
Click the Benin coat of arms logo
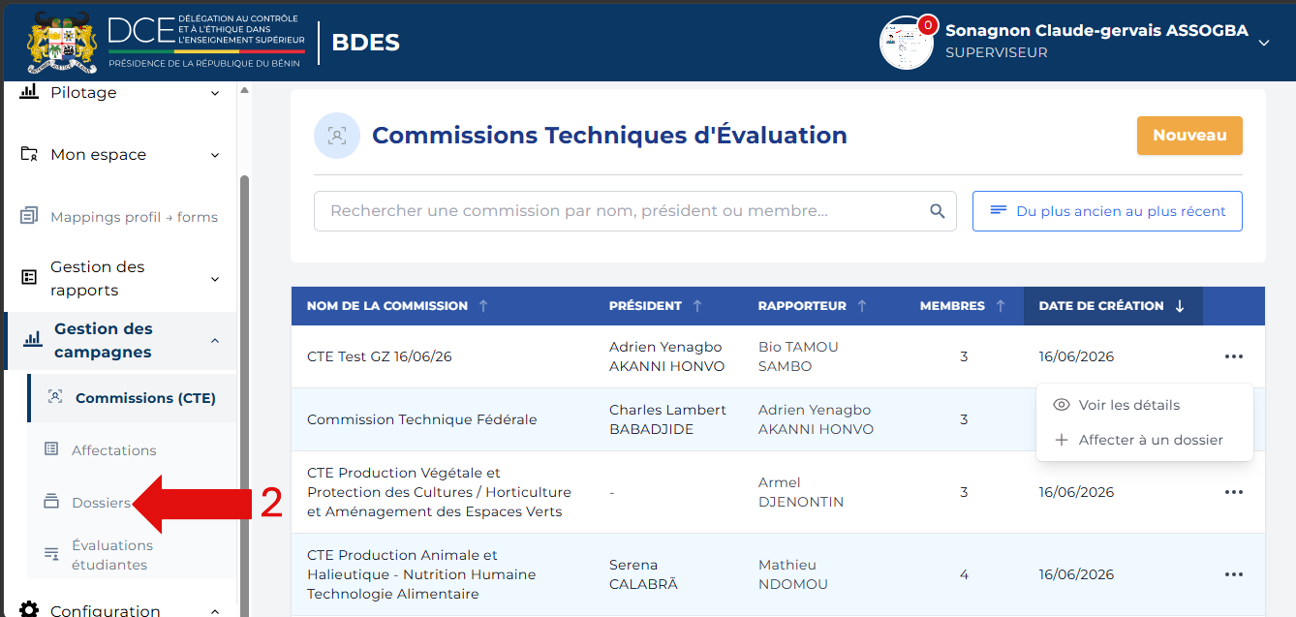click(x=62, y=42)
